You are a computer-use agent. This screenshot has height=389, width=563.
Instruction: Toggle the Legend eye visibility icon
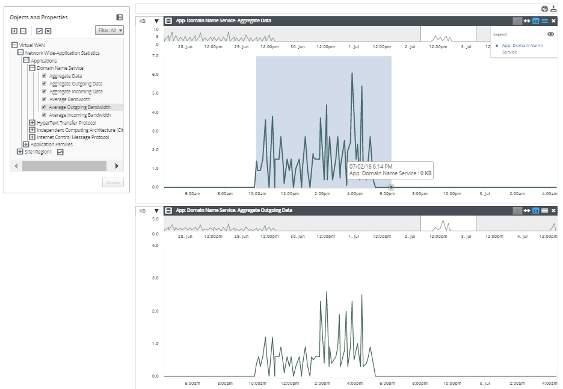pyautogui.click(x=550, y=34)
